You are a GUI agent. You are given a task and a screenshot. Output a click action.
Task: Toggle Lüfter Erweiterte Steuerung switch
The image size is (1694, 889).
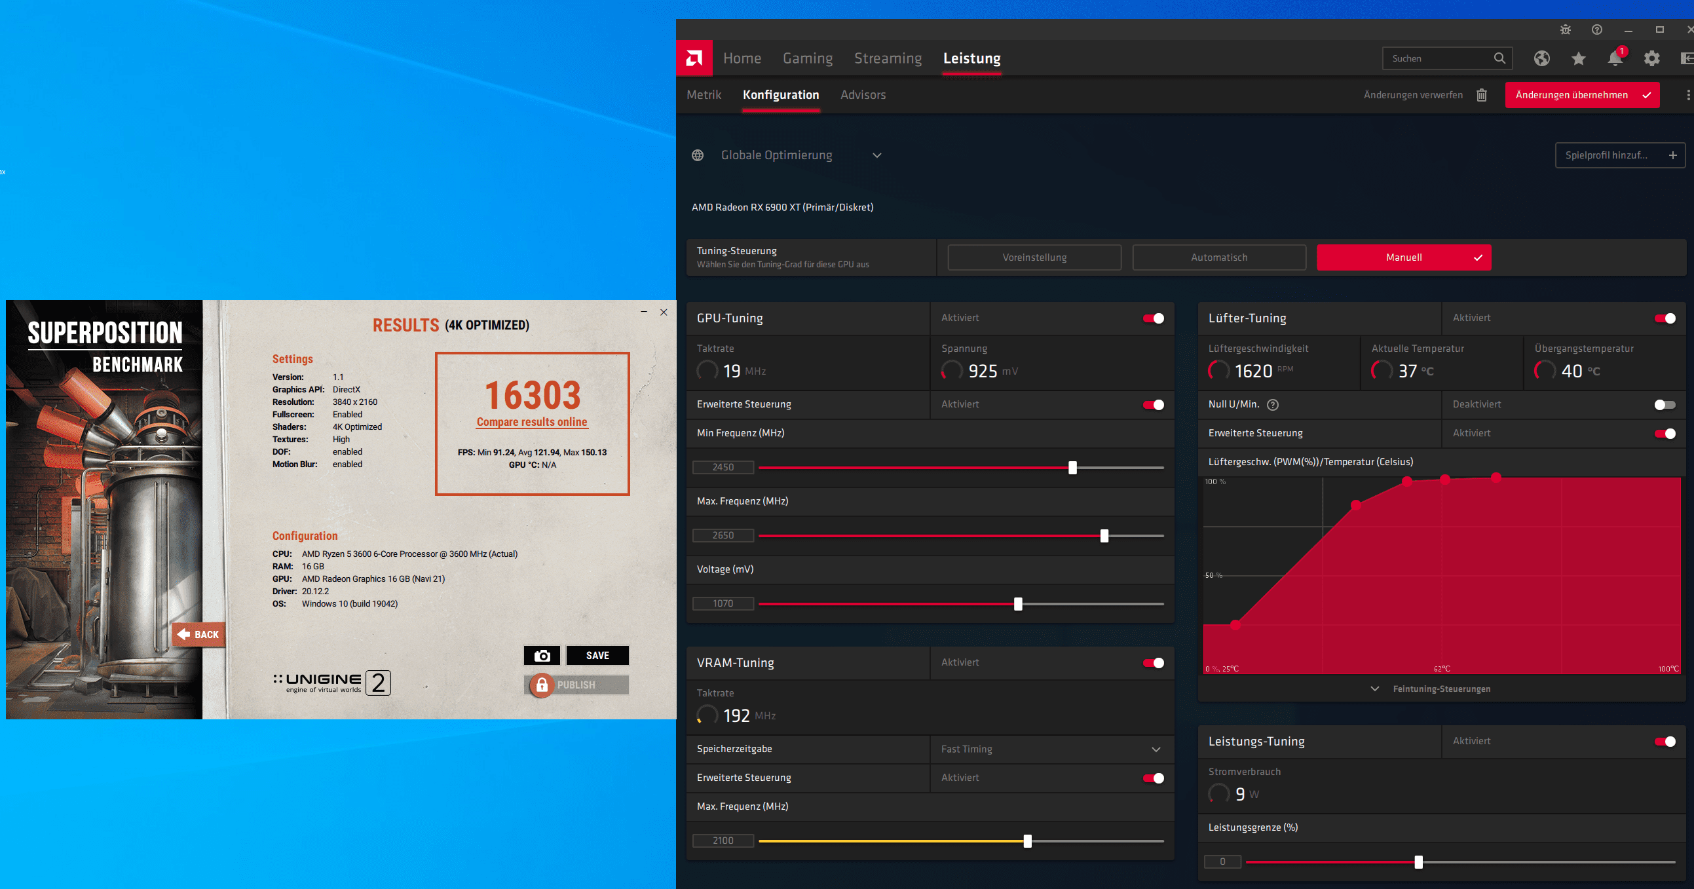click(1665, 433)
